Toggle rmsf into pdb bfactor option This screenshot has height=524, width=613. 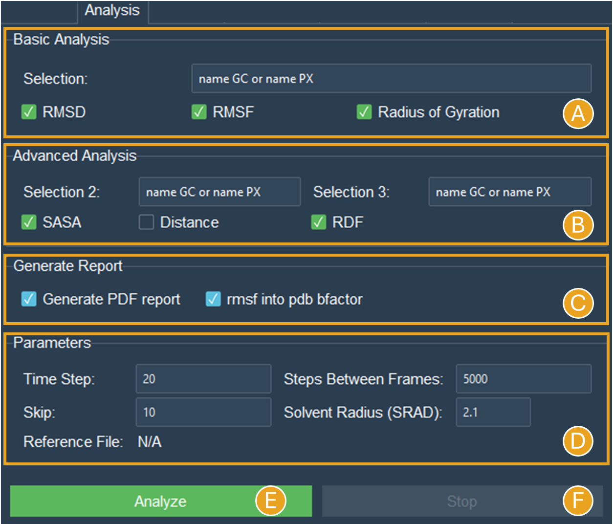tap(213, 299)
